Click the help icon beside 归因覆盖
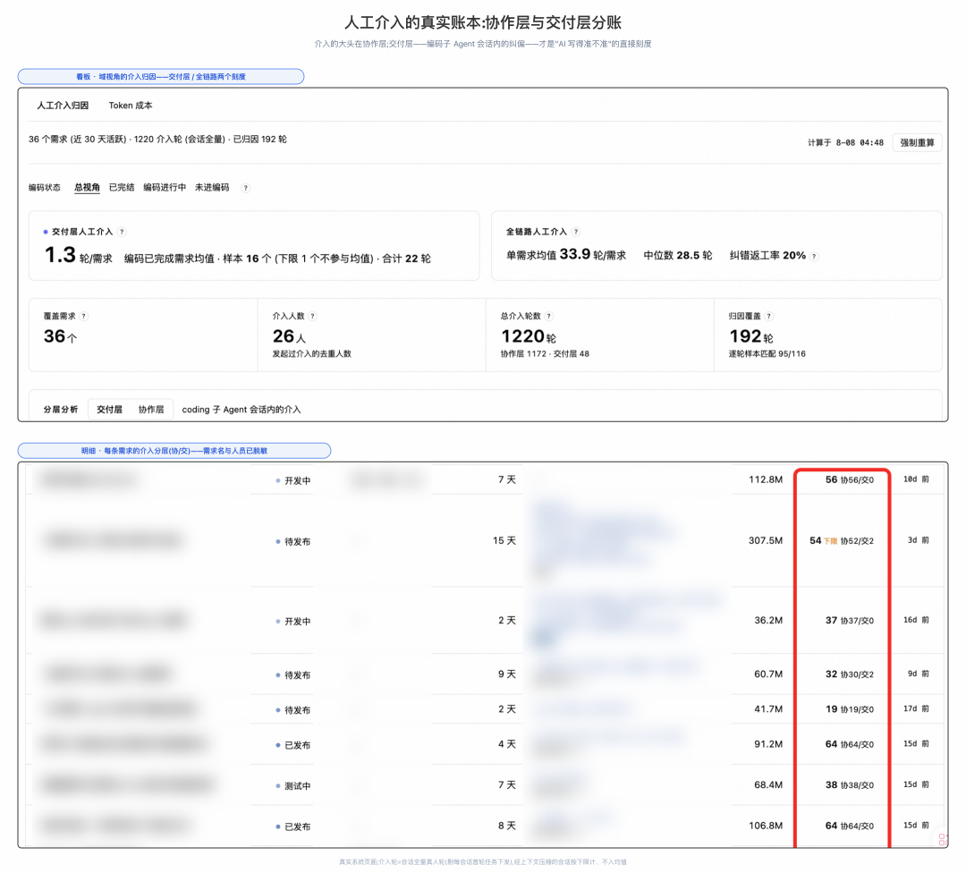This screenshot has width=966, height=873. [x=769, y=316]
